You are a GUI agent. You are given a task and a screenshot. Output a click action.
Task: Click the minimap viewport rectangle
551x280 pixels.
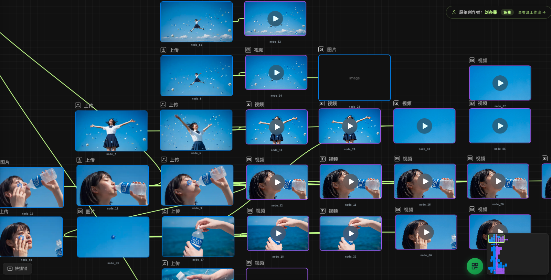pyautogui.click(x=496, y=239)
